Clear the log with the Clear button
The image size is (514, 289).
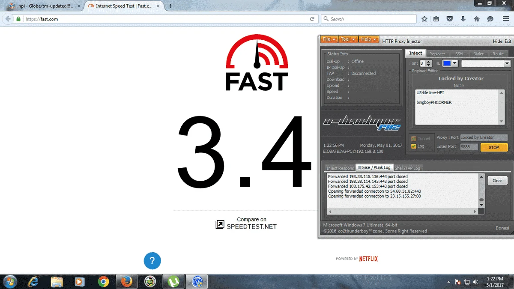point(497,181)
